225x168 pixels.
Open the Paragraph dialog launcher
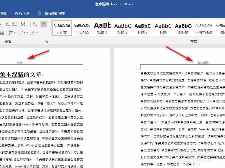47,41
